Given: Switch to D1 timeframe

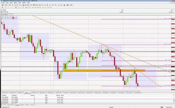Looking at the screenshot, I should (x=45, y=7).
